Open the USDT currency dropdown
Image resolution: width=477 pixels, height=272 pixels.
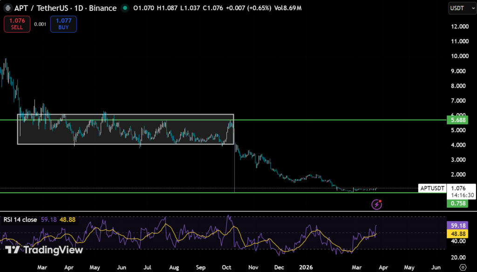462,8
